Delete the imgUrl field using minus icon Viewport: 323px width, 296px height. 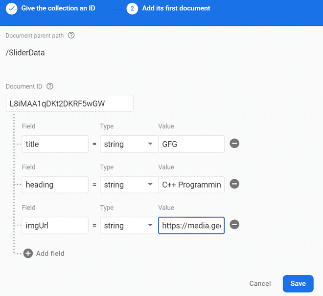point(234,225)
